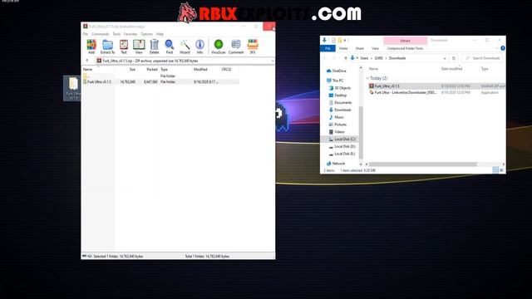
Task: Open WinRAR Tools menu
Action: click(116, 34)
